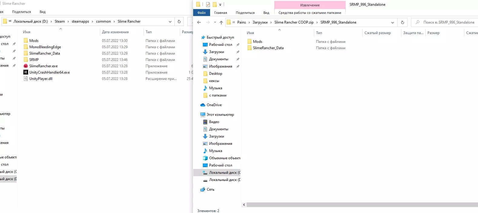This screenshot has width=478, height=213.
Task: Unpin Рабочий стол from Quick access
Action: pyautogui.click(x=238, y=45)
